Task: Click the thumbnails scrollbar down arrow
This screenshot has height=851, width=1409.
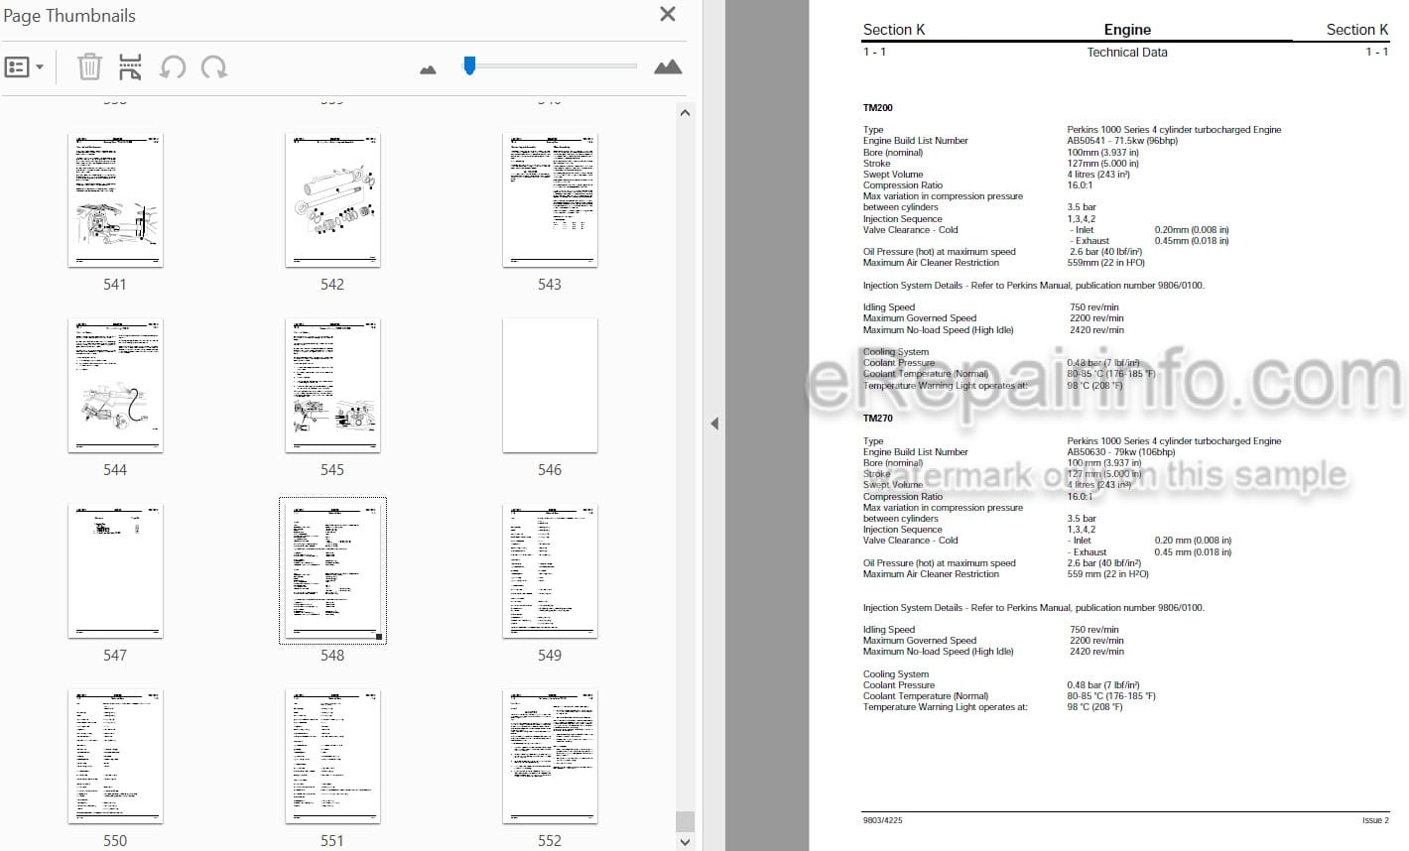Action: [x=685, y=841]
